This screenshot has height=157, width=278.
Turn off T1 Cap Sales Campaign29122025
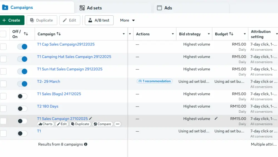point(22,47)
